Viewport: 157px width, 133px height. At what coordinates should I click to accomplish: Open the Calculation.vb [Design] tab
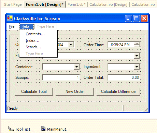pyautogui.click(x=109, y=4)
